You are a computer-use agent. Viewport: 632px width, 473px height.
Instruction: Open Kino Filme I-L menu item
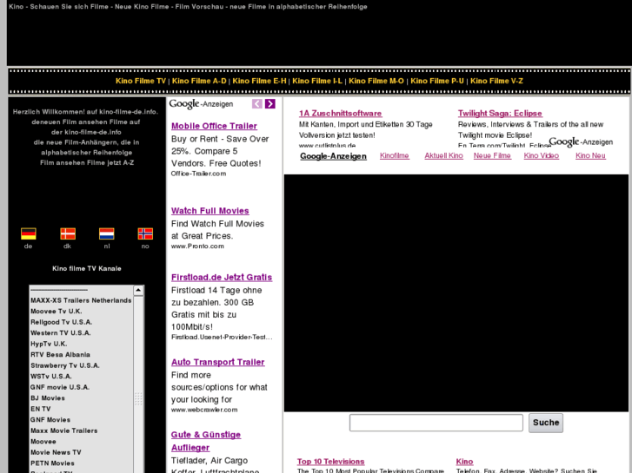click(x=317, y=81)
